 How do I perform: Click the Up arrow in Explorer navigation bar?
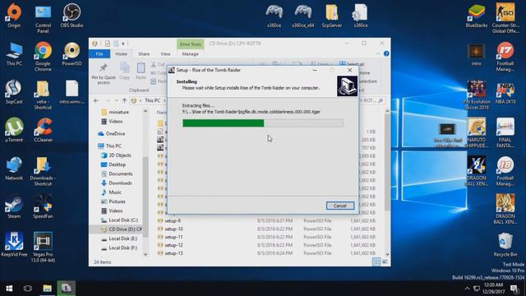(x=124, y=100)
